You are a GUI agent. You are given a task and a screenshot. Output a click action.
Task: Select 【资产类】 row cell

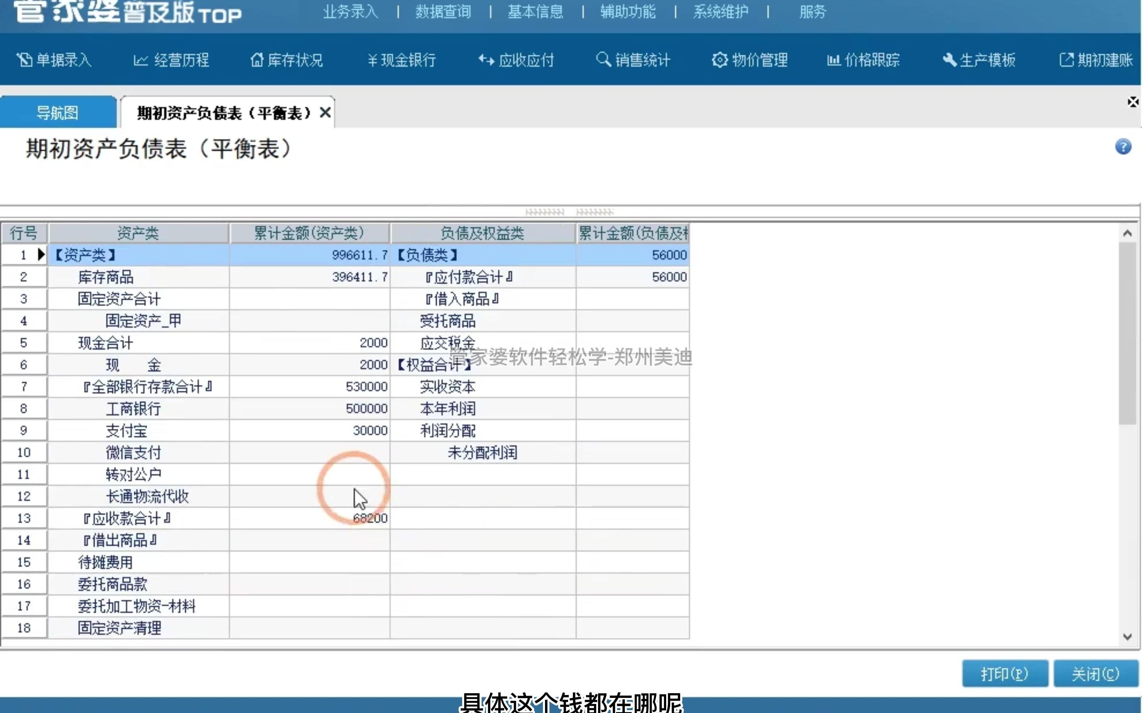(x=138, y=255)
